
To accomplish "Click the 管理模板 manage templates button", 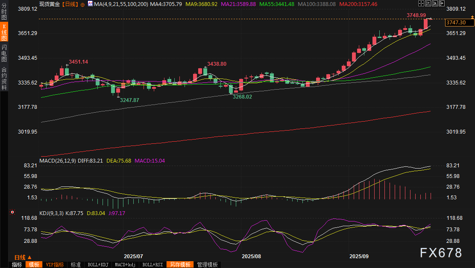I will click(207, 265).
